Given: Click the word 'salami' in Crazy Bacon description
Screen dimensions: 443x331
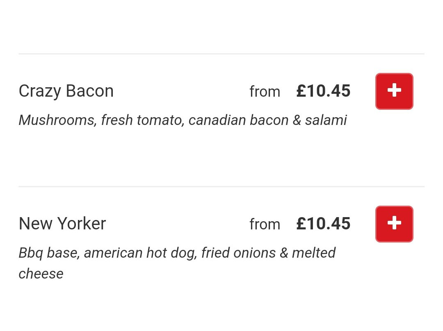Looking at the screenshot, I should click(326, 120).
